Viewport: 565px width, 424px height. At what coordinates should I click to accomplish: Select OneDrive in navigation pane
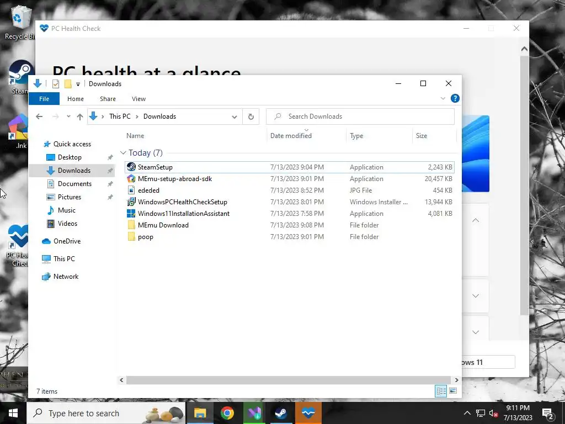(67, 241)
